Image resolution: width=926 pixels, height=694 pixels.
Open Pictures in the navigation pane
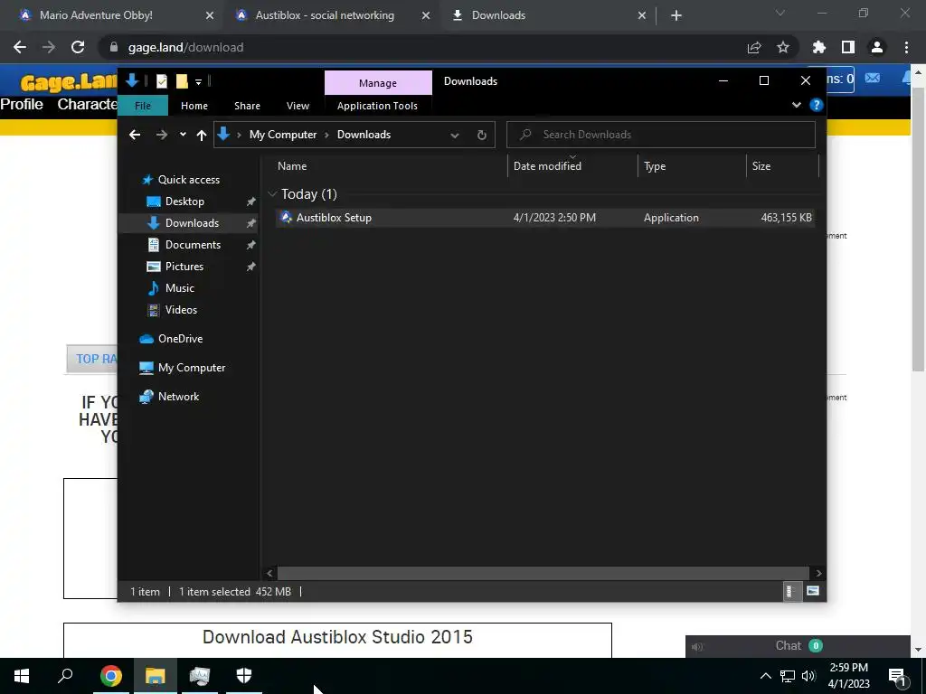[x=184, y=267]
